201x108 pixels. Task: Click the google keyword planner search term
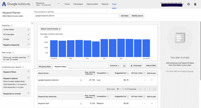click(x=48, y=80)
